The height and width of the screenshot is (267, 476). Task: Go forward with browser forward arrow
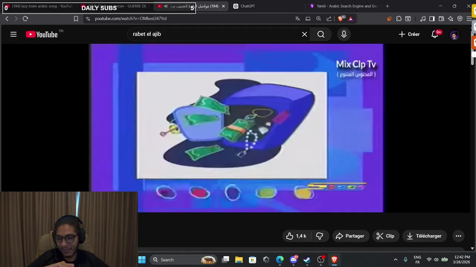[16, 19]
